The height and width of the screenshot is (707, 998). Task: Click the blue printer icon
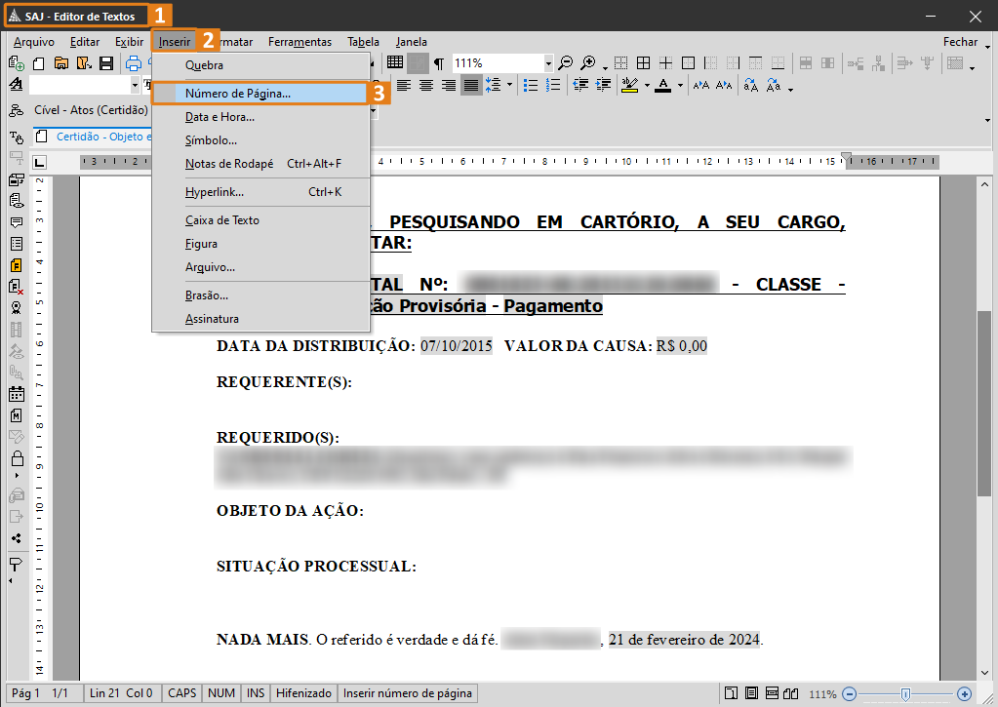(133, 63)
